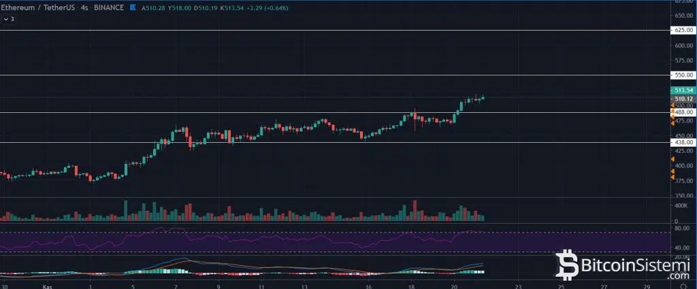
Task: Click the last candlestick on the chart
Action: click(x=483, y=98)
